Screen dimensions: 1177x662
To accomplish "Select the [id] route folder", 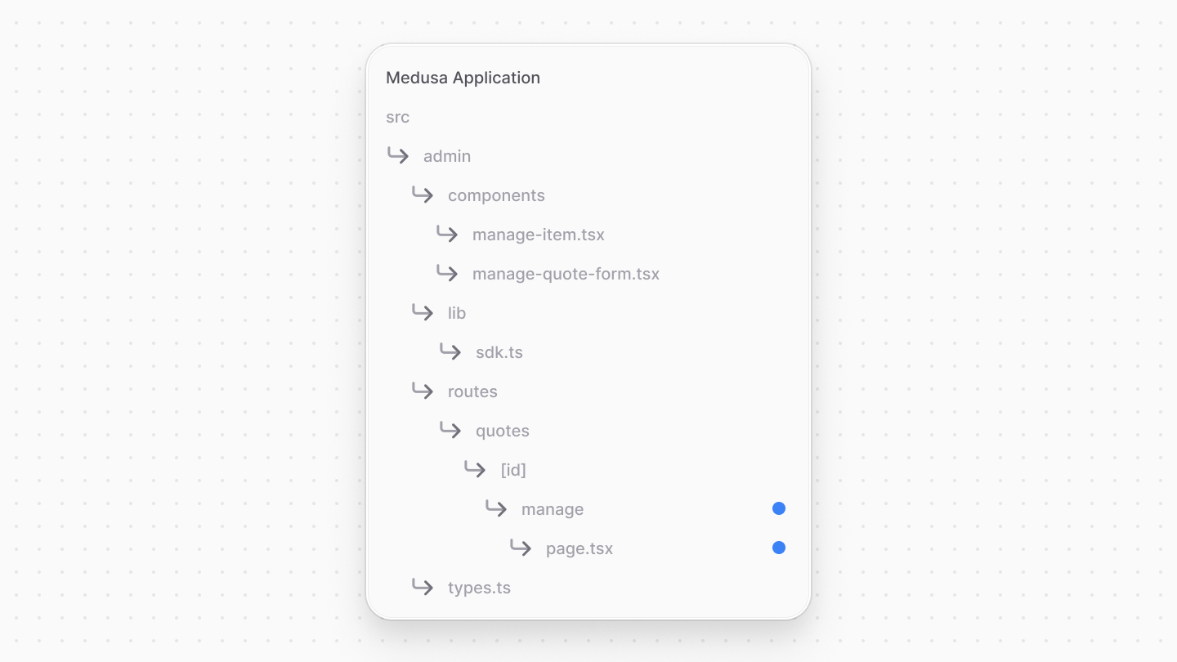I will 513,469.
